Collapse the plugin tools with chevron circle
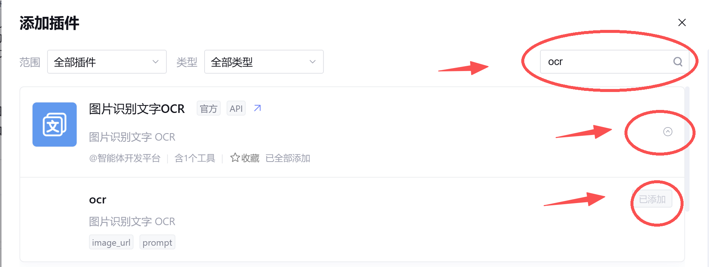709x267 pixels. point(667,132)
